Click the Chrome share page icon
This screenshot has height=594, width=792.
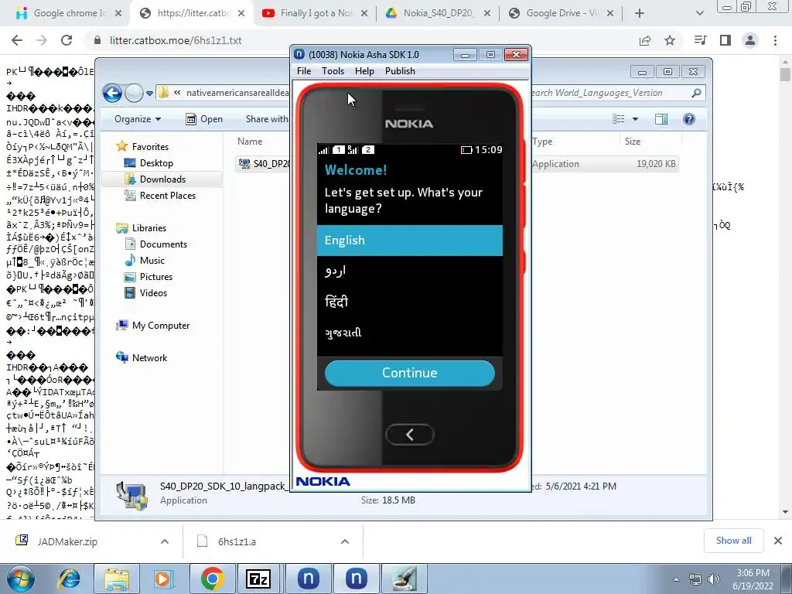[x=645, y=40]
